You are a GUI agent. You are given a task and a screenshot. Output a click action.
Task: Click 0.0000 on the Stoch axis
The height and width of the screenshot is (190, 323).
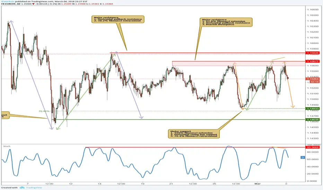[312, 181]
